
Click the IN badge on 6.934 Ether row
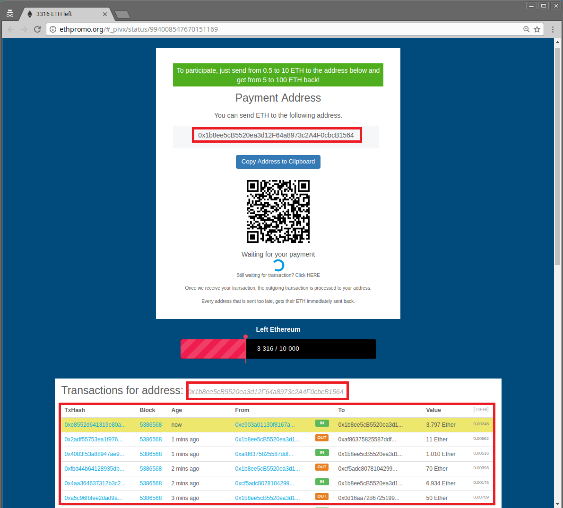click(x=322, y=482)
